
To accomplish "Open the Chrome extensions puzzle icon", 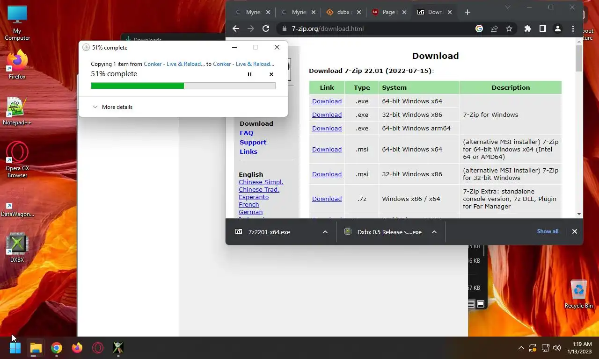I will [x=528, y=29].
